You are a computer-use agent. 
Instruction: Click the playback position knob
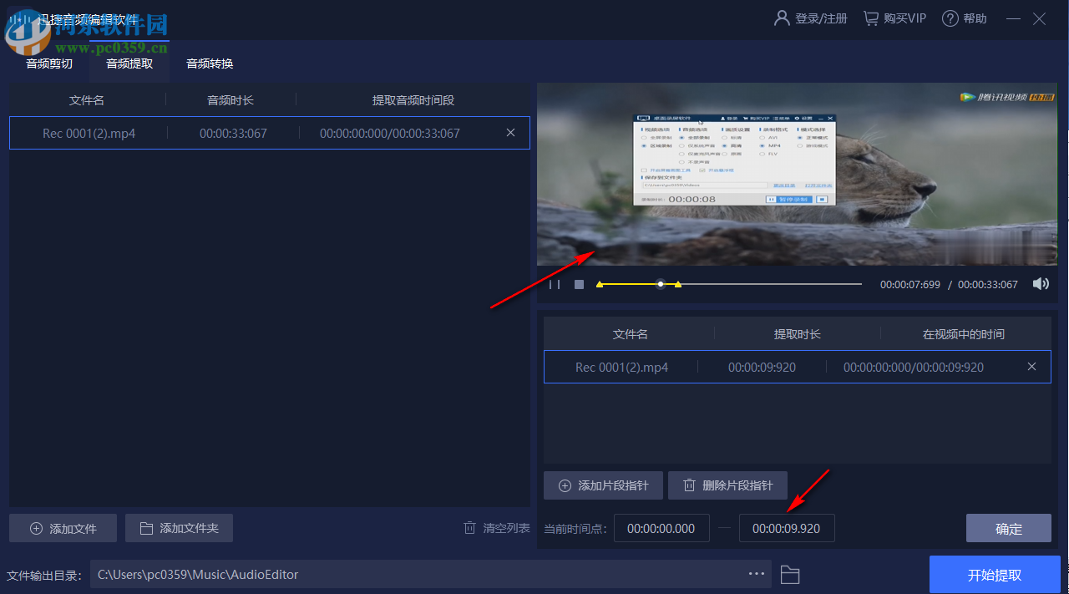click(x=661, y=284)
